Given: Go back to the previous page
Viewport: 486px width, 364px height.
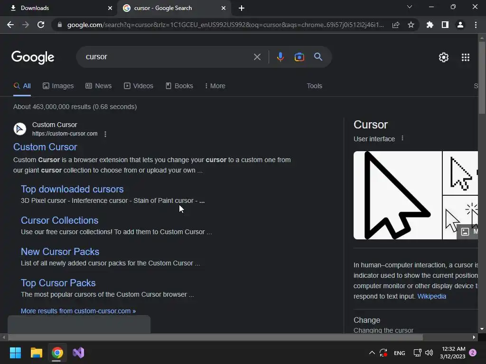Looking at the screenshot, I should 10,25.
